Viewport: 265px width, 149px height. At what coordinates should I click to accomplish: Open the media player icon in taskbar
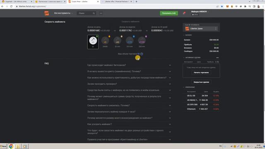pyautogui.click(x=25, y=146)
